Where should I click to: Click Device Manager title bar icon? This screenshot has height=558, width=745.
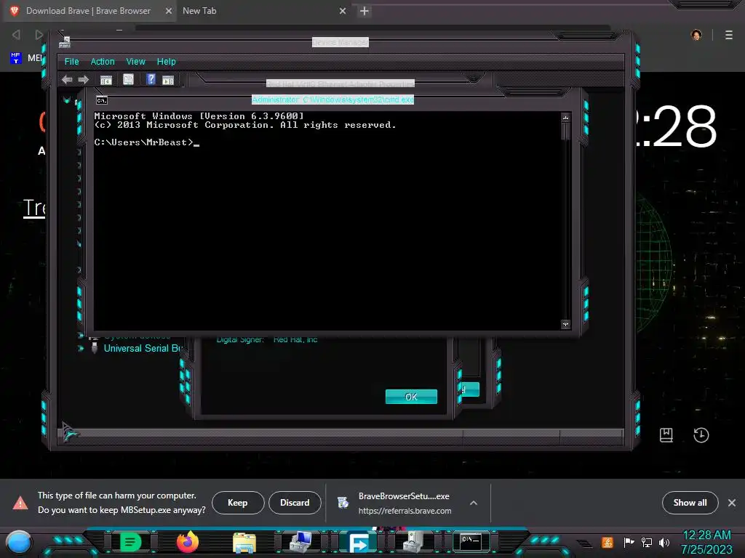(x=65, y=43)
